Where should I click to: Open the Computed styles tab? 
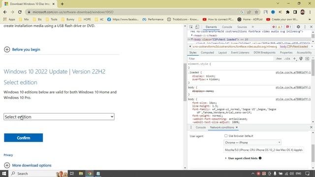click(207, 53)
